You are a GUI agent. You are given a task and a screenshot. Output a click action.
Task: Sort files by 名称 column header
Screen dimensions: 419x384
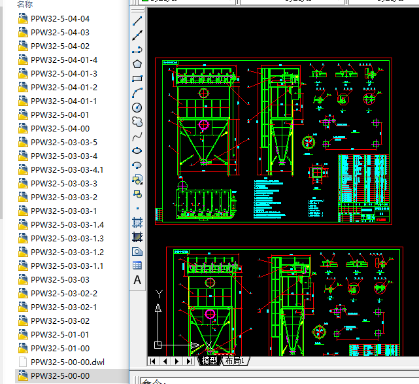25,4
